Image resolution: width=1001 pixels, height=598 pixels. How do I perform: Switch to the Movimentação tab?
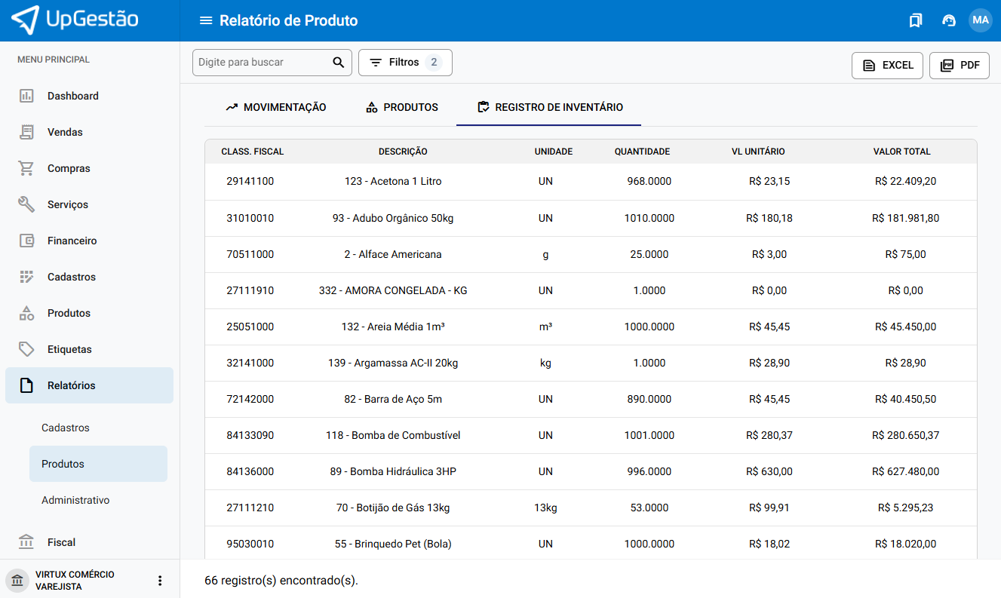click(x=276, y=107)
